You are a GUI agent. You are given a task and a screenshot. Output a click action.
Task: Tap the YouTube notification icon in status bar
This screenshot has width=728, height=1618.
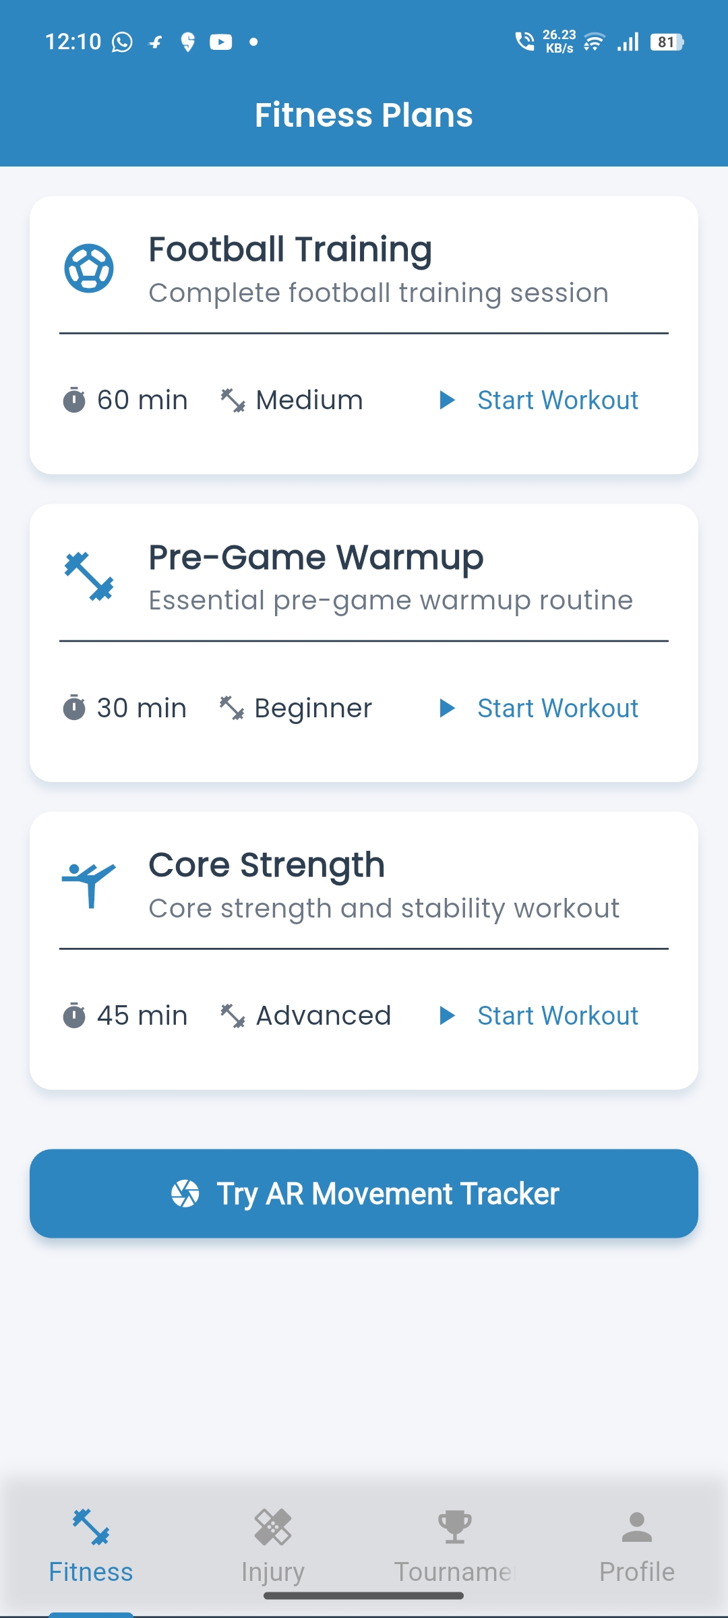[x=220, y=42]
